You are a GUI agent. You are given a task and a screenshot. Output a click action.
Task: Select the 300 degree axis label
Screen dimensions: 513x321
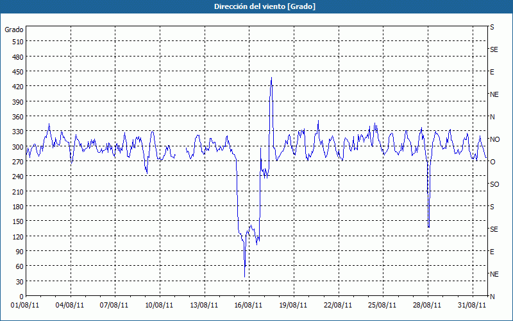(x=18, y=147)
